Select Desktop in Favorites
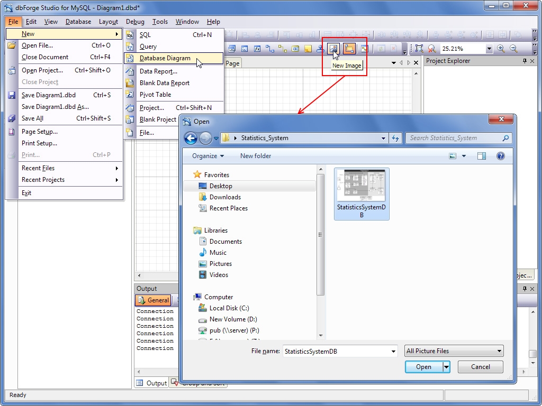This screenshot has width=542, height=406. [221, 186]
